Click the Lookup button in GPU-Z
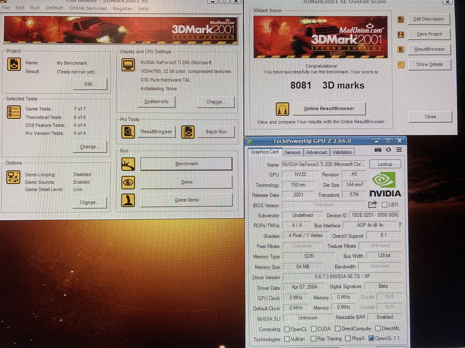The image size is (465, 348). [385, 164]
